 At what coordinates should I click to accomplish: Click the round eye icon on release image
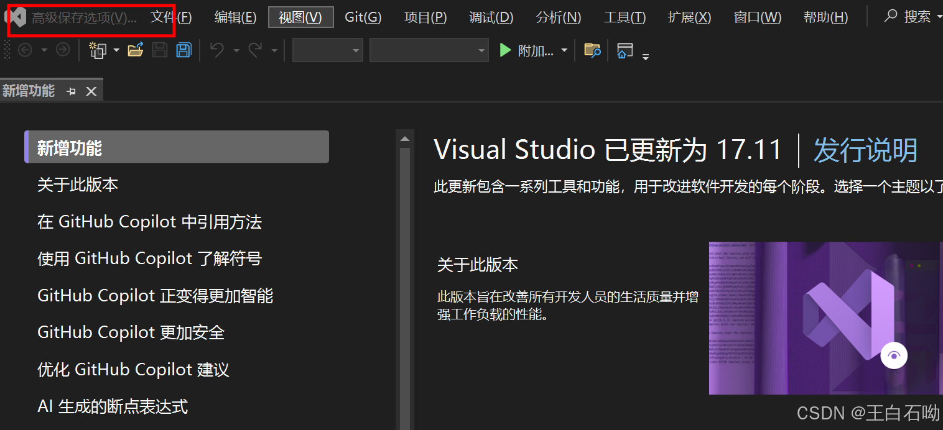[894, 356]
